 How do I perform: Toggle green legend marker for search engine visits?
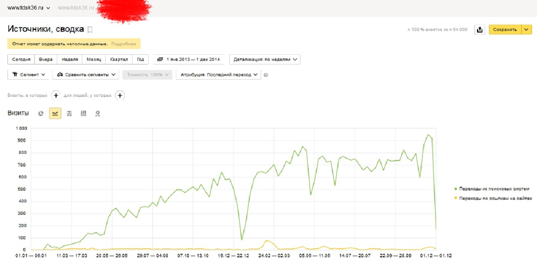point(456,189)
